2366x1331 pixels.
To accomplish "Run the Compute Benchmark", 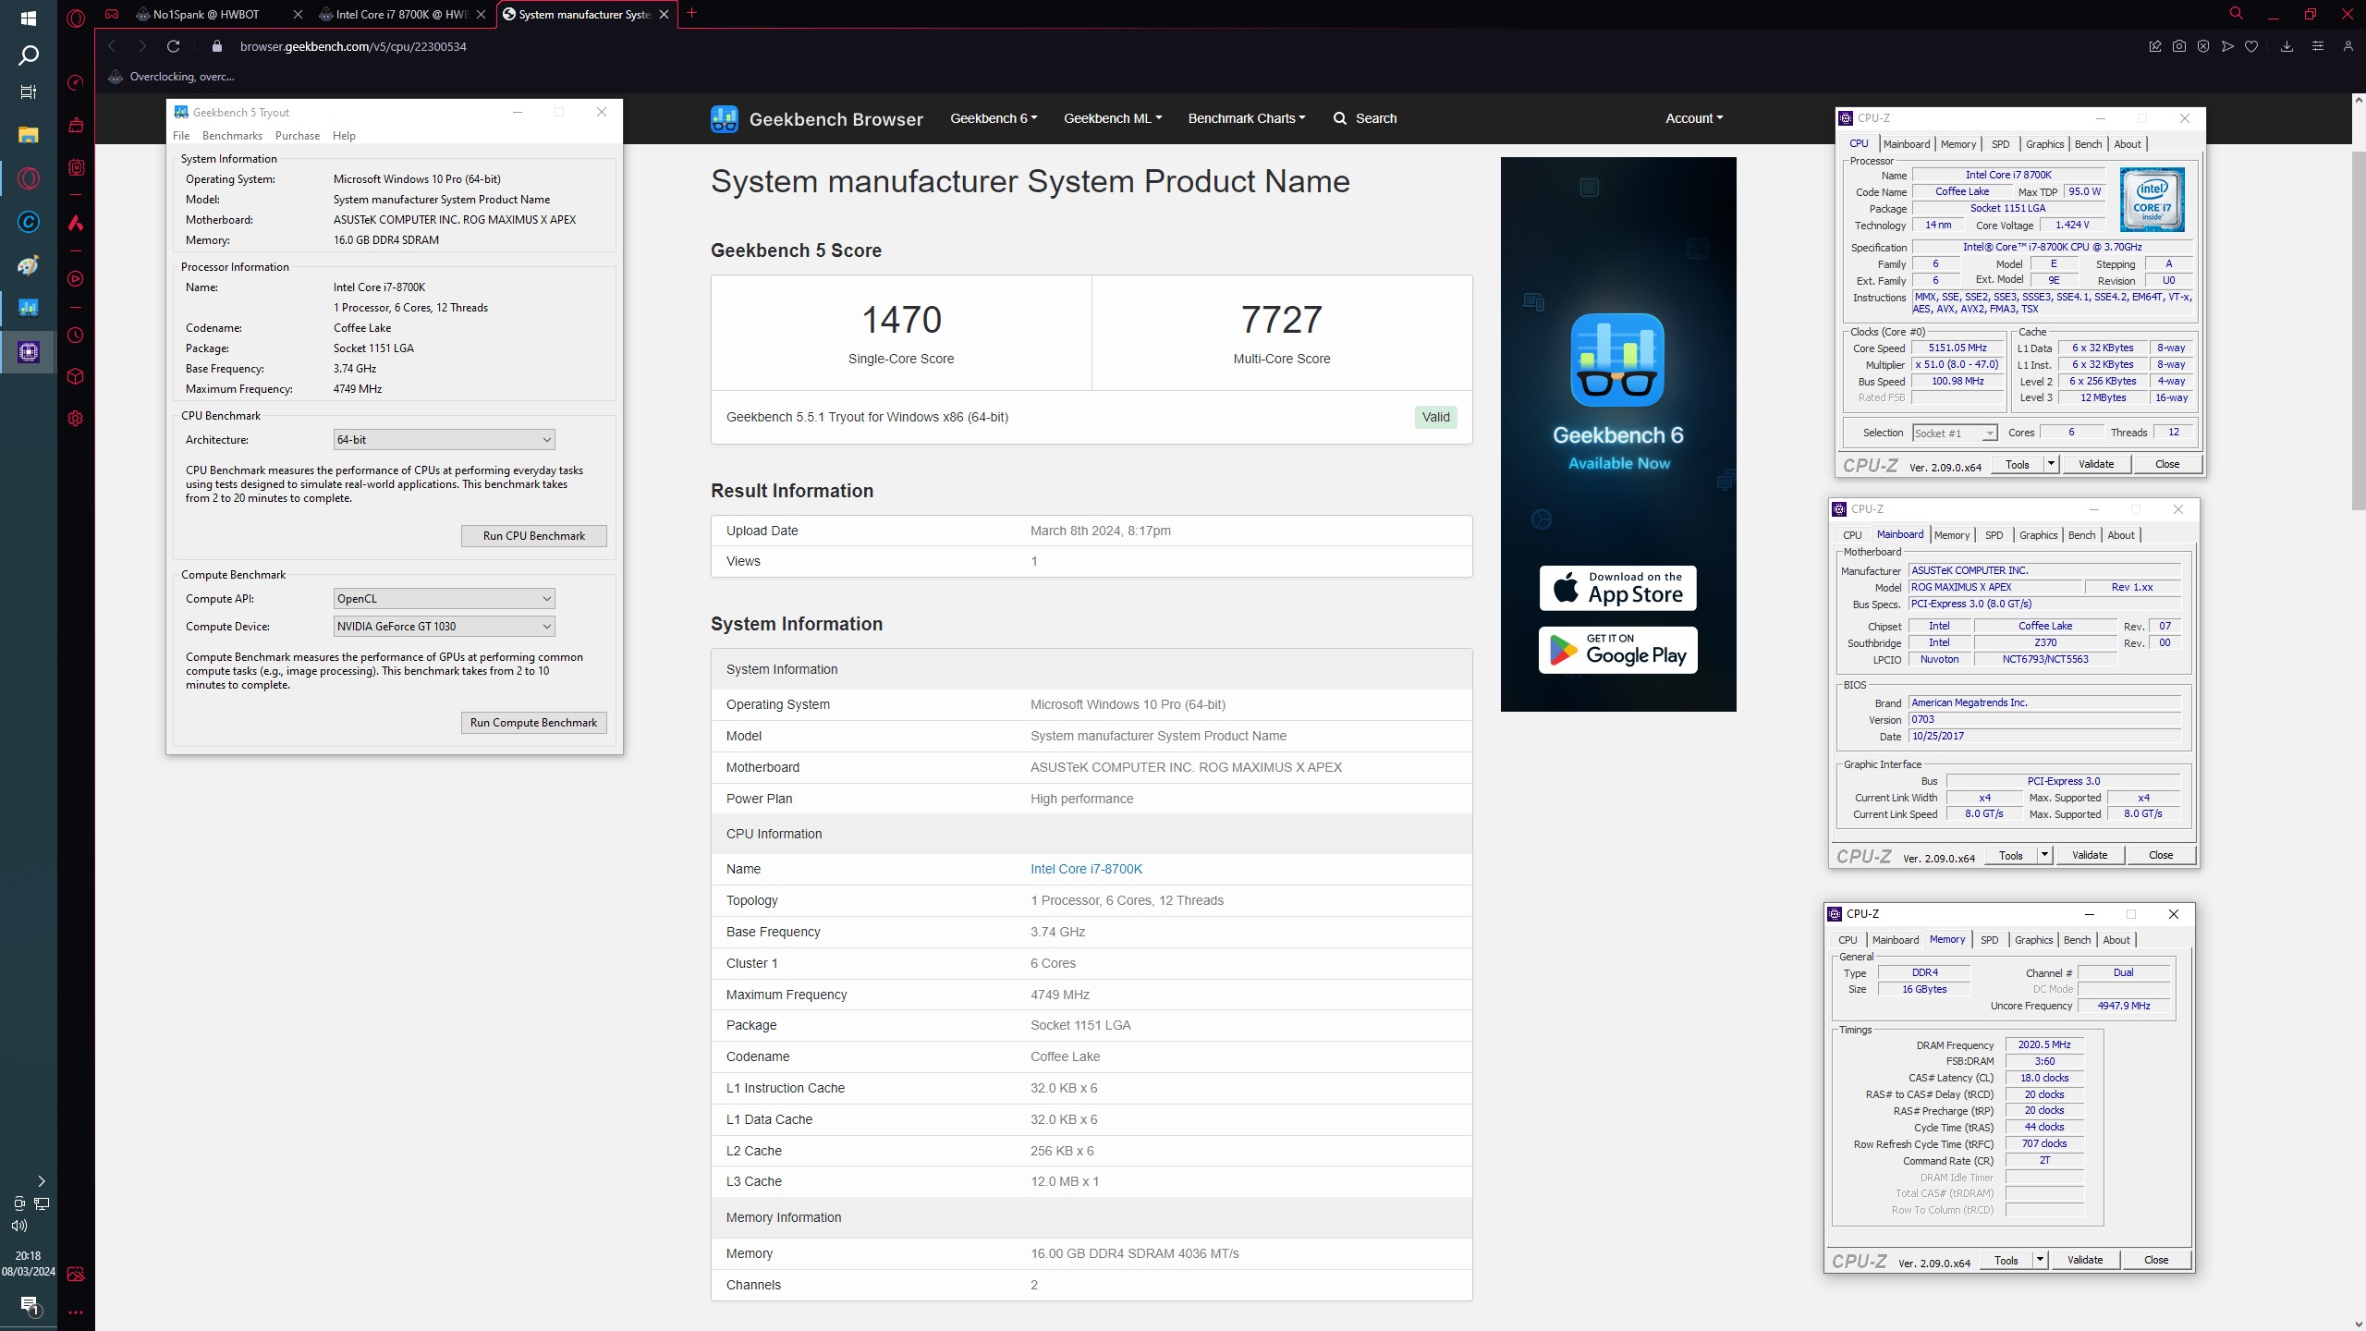I will [x=534, y=723].
